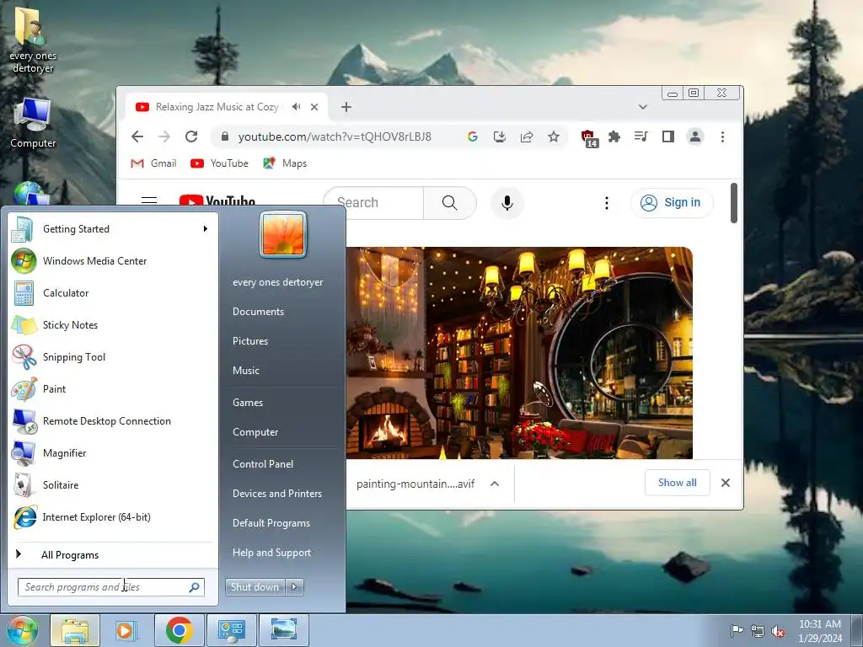Open Sticky Notes
This screenshot has width=863, height=647.
[x=113, y=324]
